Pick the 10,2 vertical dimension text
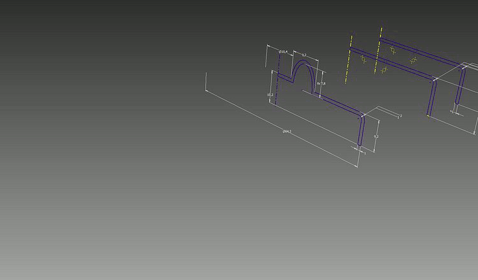478x280 pixels. click(x=270, y=95)
